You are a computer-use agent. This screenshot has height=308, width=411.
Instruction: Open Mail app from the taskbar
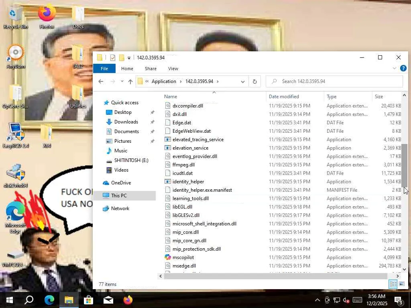point(108,300)
